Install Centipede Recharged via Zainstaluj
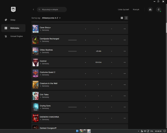Screen dimensions: 167x133 44,41
